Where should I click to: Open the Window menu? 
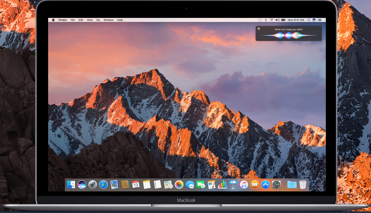109,20
